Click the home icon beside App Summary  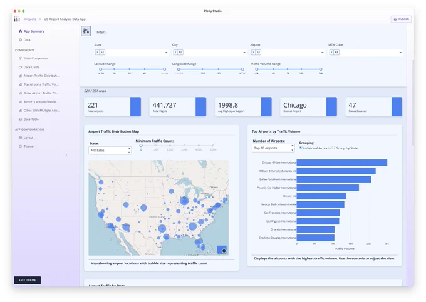click(21, 31)
